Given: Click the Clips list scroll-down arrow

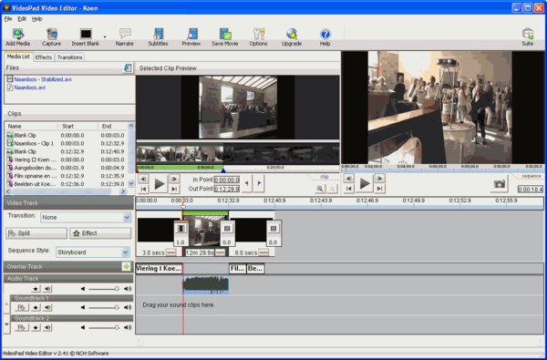Looking at the screenshot, I should point(131,183).
